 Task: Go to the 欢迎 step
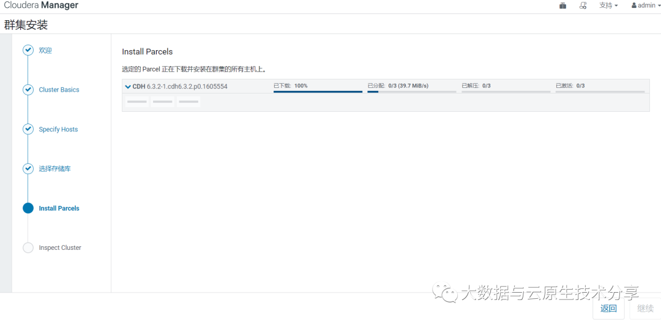point(45,51)
